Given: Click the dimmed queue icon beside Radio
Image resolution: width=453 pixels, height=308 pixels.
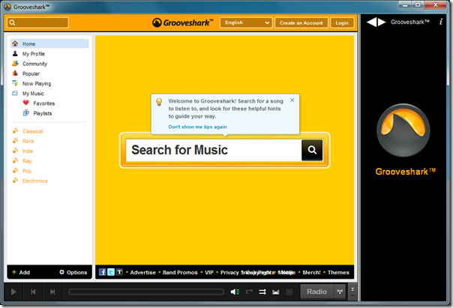Looking at the screenshot, I should (x=289, y=292).
